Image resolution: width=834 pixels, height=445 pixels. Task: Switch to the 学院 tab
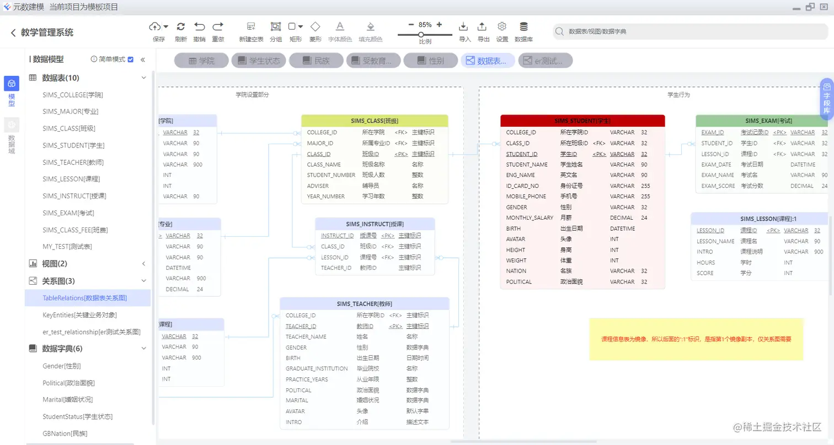(x=201, y=61)
